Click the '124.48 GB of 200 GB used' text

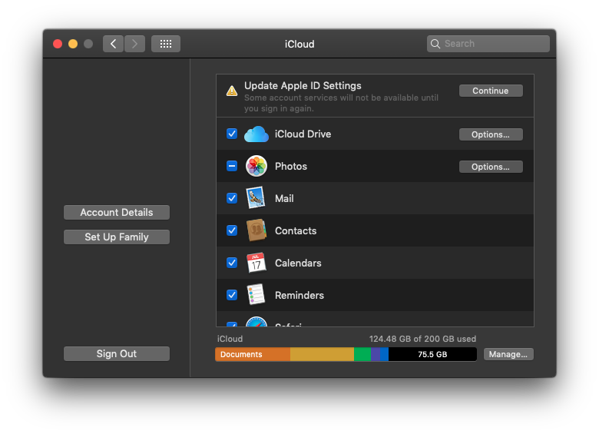pos(422,339)
